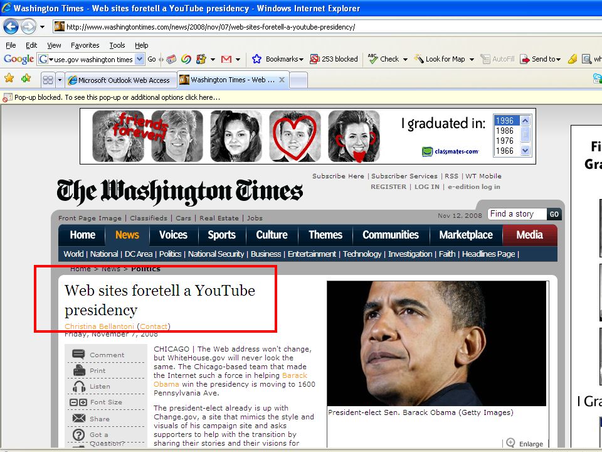
Task: Click the Bookmarks star icon
Action: tap(257, 59)
